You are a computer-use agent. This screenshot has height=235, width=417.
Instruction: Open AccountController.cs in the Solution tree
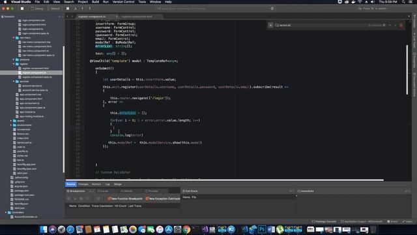[x=26, y=217]
